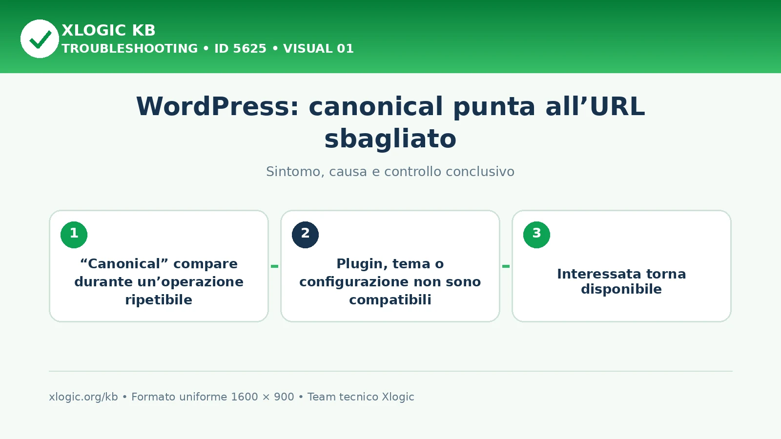Click text 'Interessata torna disponibile'

coord(621,281)
